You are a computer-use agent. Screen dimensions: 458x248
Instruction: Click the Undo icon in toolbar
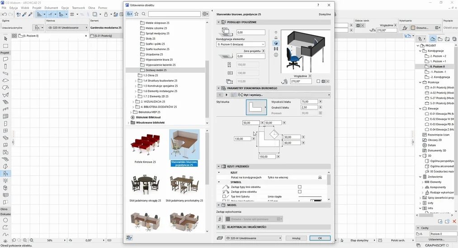coord(5,14)
